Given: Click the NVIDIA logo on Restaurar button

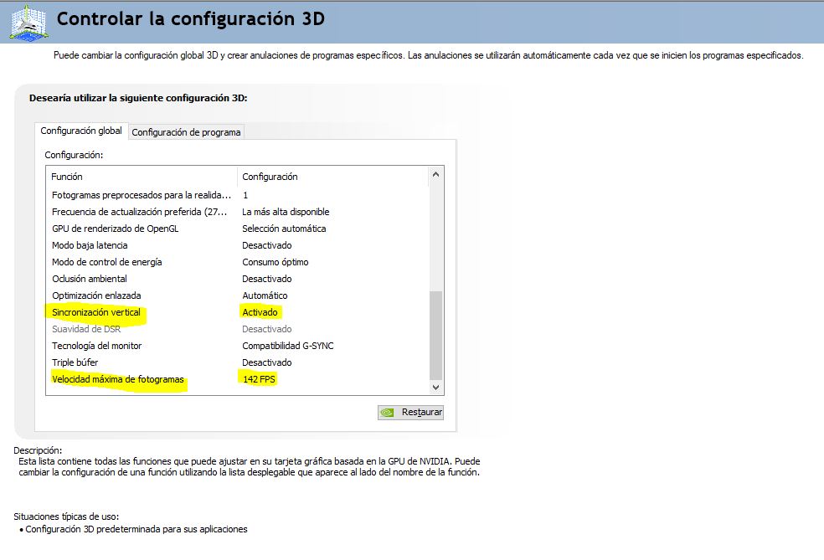Looking at the screenshot, I should (388, 413).
